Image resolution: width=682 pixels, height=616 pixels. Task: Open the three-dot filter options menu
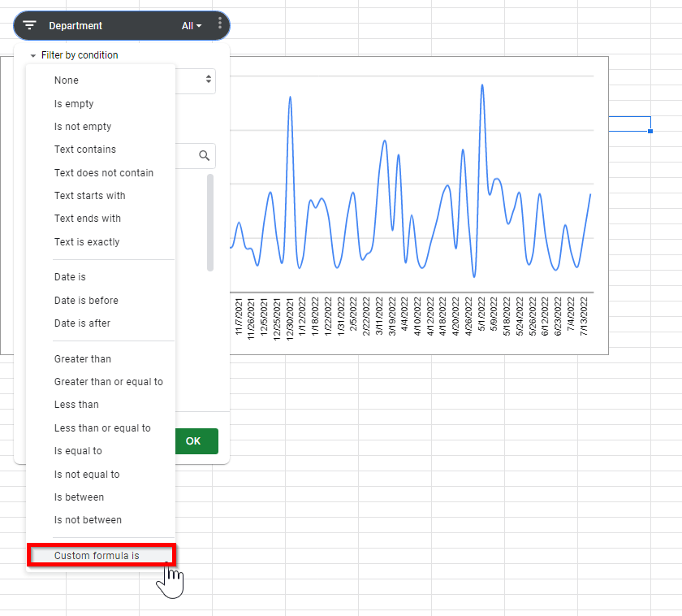click(x=220, y=25)
